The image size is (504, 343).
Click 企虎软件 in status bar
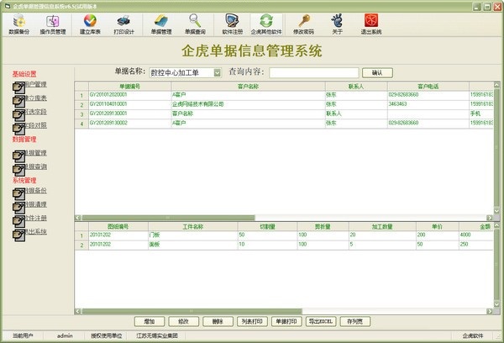pyautogui.click(x=473, y=335)
